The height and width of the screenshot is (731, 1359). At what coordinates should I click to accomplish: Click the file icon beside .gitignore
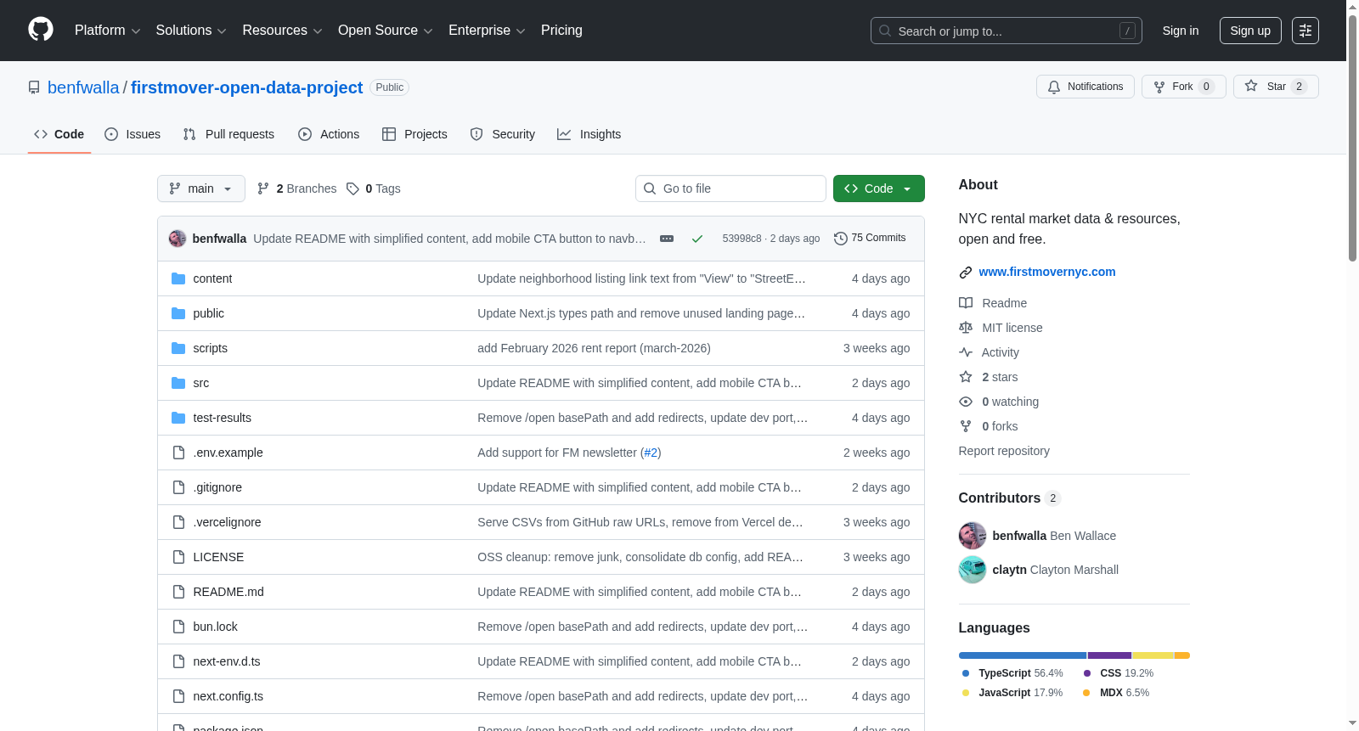click(178, 487)
